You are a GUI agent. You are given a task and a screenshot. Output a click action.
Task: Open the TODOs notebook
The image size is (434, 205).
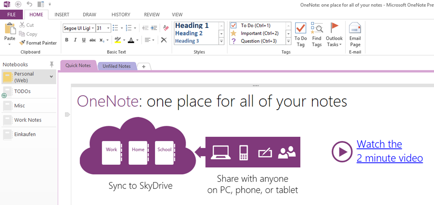coord(29,91)
